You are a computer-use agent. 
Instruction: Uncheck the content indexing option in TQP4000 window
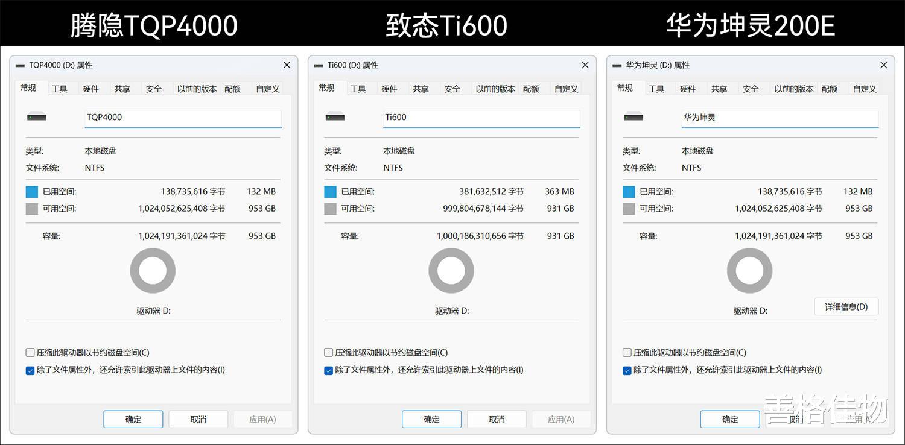tap(30, 370)
